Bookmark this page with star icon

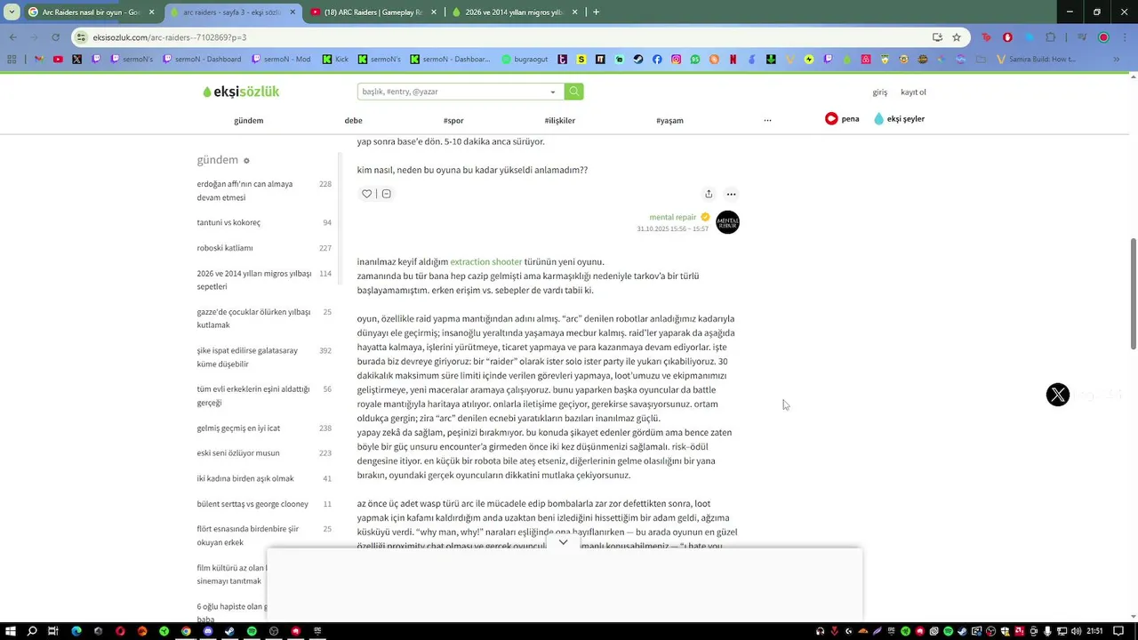click(x=957, y=37)
